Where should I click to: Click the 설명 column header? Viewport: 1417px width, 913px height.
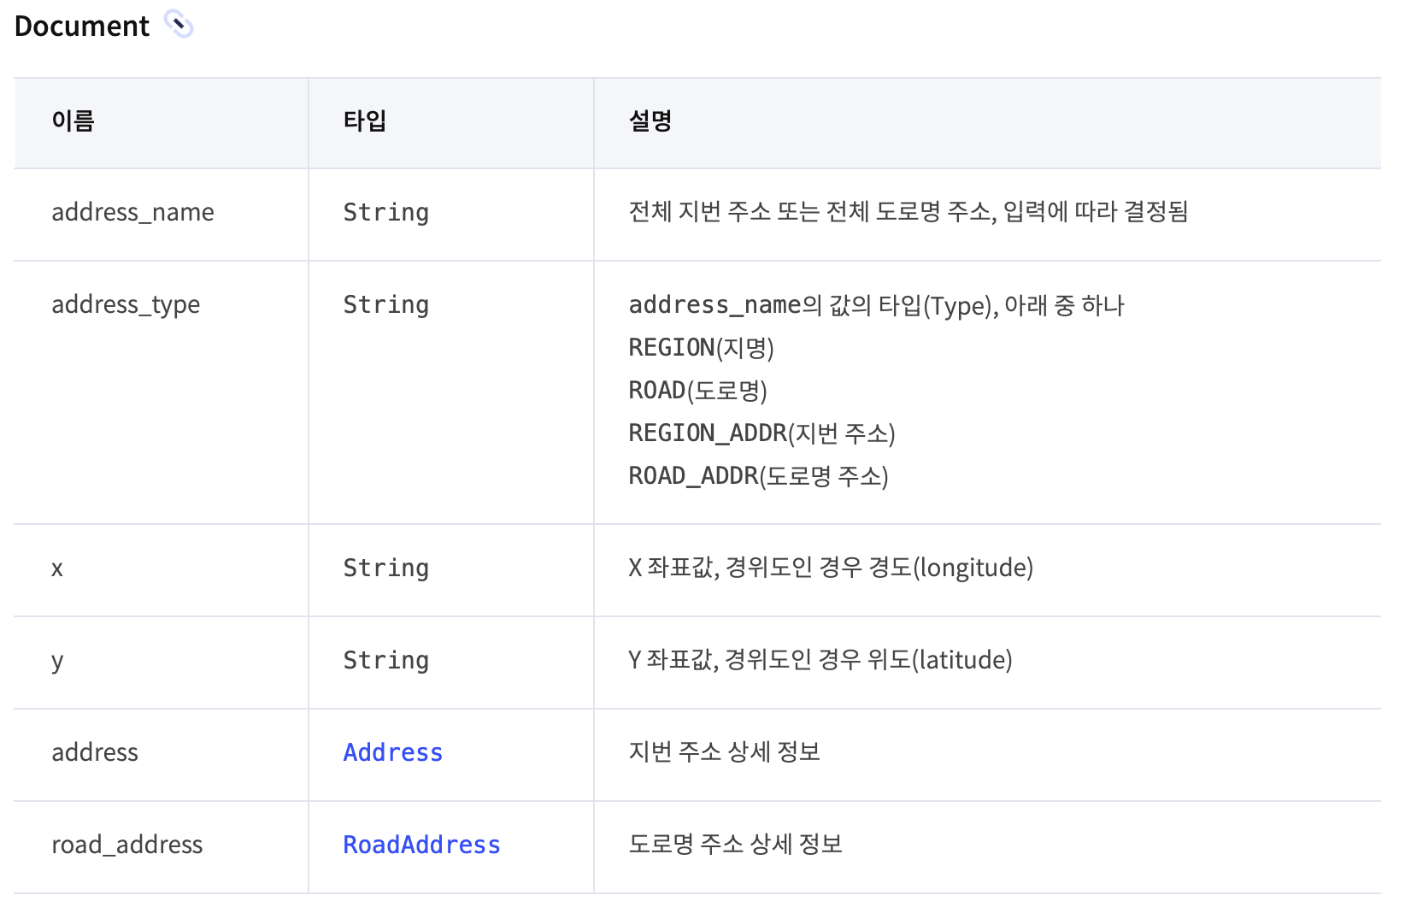click(x=650, y=121)
